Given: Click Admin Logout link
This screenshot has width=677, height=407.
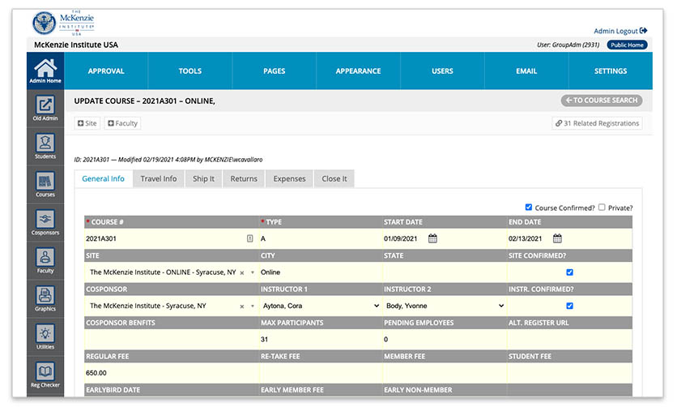Looking at the screenshot, I should pyautogui.click(x=620, y=31).
